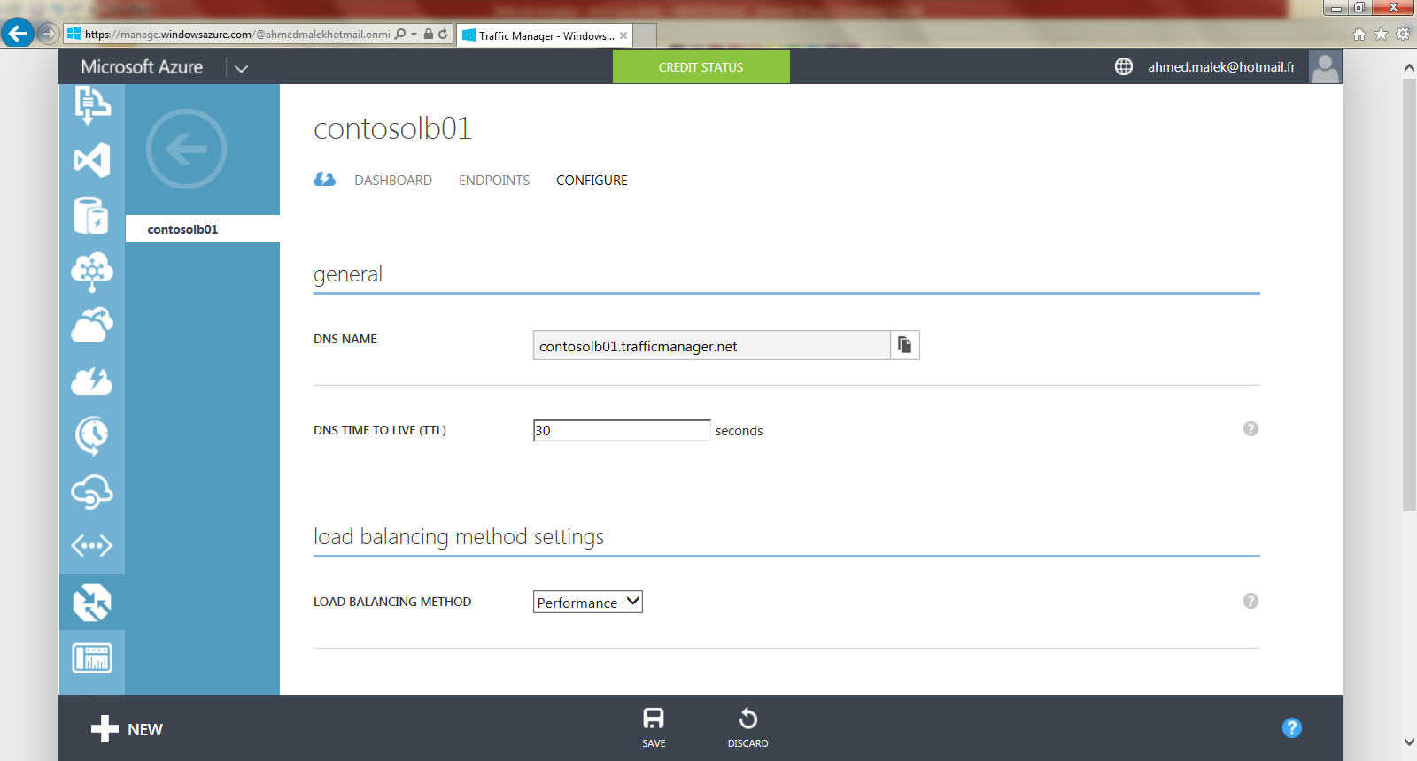Click the NEW plus button
The width and height of the screenshot is (1417, 761).
click(127, 729)
